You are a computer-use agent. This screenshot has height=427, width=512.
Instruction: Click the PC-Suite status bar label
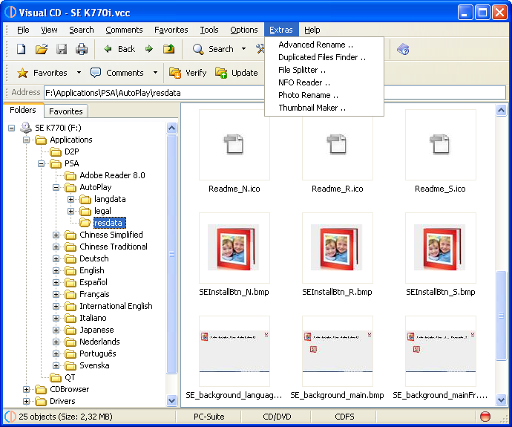tap(209, 417)
